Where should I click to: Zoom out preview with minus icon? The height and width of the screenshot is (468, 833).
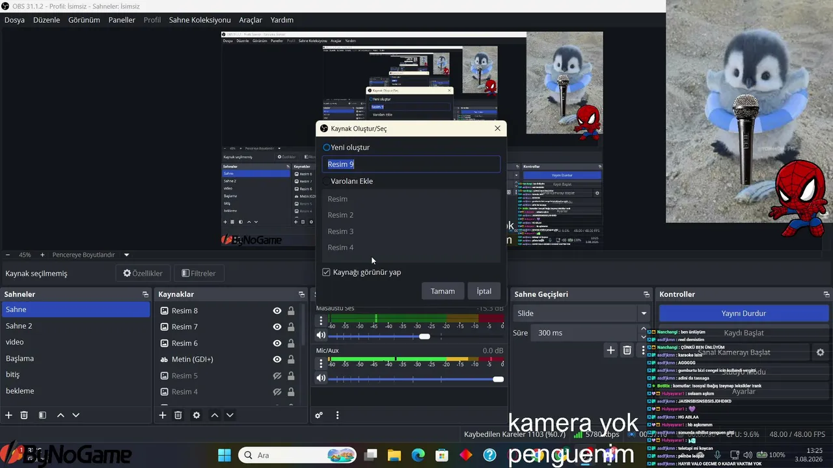8,255
